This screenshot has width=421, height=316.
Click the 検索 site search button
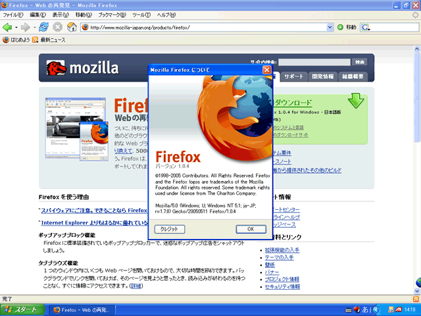(x=360, y=62)
